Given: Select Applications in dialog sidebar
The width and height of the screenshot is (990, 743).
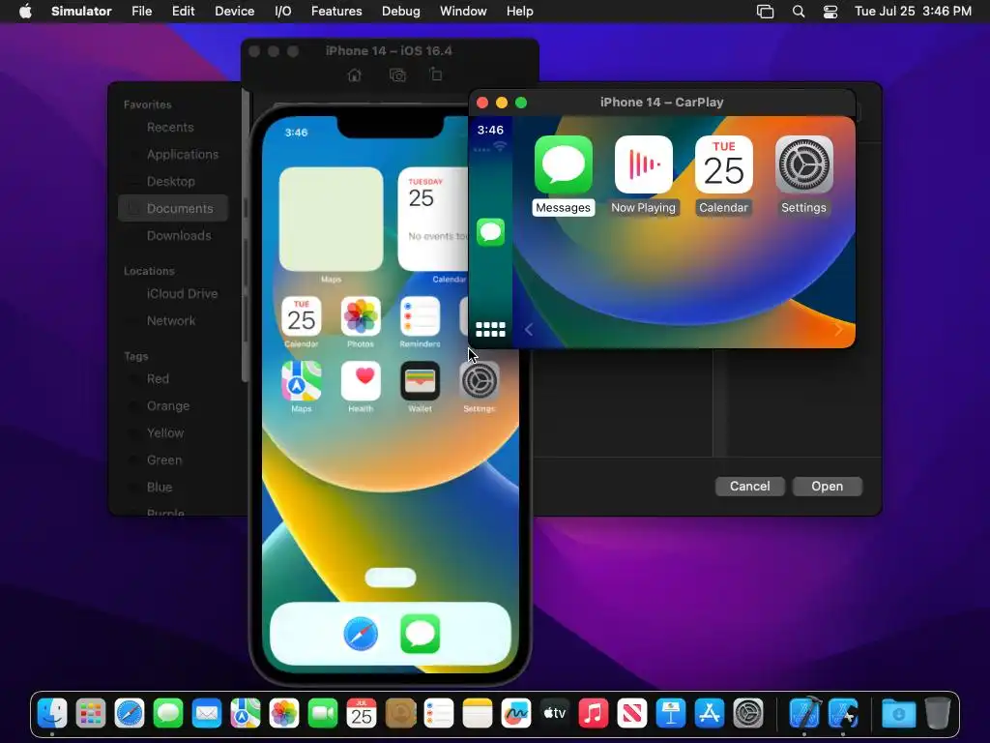Looking at the screenshot, I should [172, 154].
